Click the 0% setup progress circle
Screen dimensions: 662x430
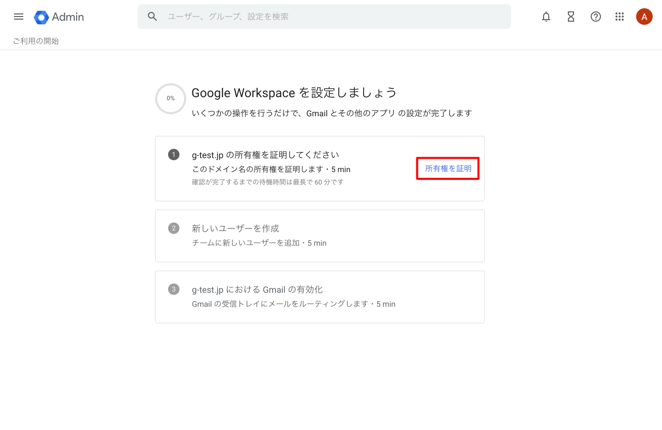tap(171, 98)
